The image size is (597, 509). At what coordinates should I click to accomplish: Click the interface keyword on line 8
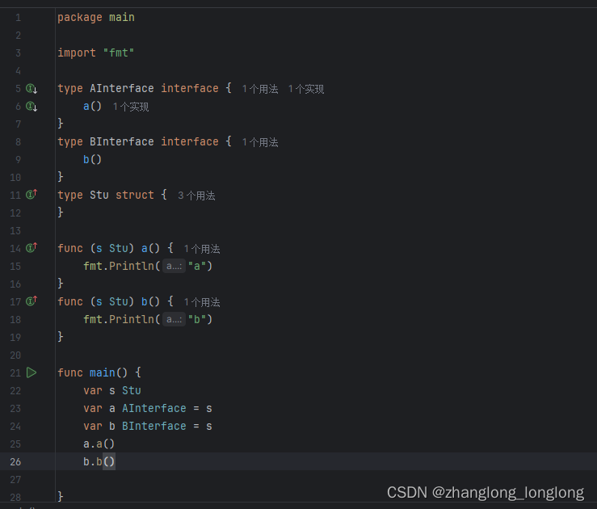tap(190, 141)
